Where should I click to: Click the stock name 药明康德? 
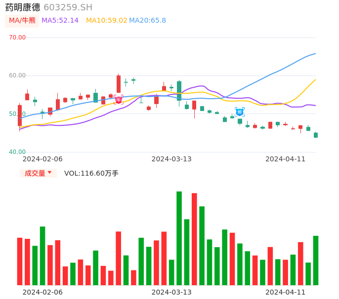point(23,7)
